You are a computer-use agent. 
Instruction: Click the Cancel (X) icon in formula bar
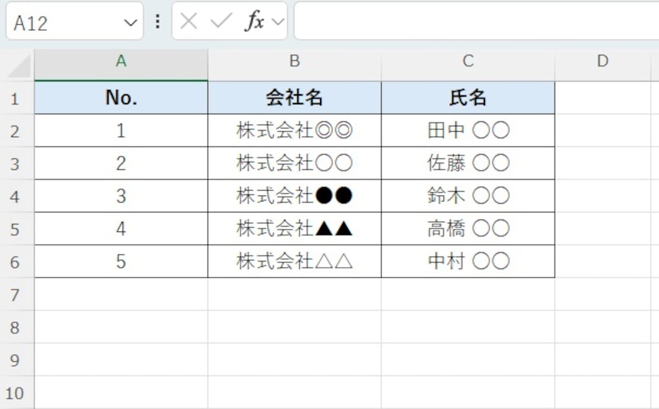tap(188, 22)
